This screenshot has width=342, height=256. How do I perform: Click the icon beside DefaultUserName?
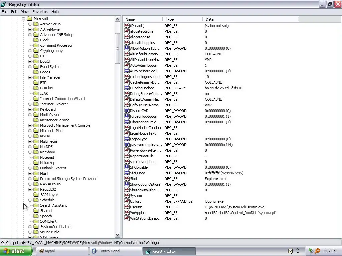pos(127,105)
